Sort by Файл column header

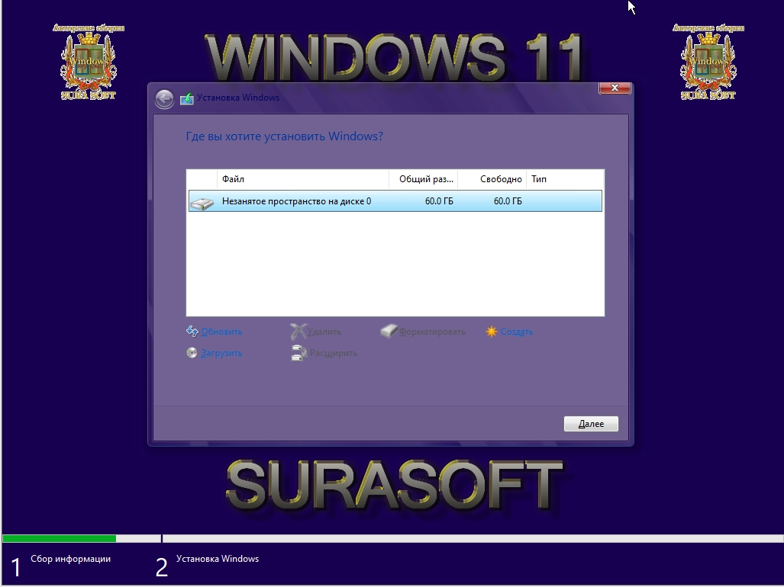(303, 179)
